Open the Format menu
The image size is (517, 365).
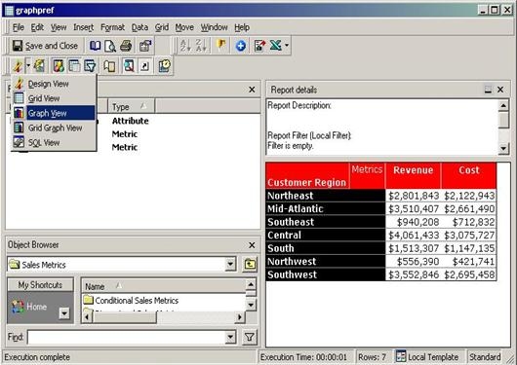click(x=112, y=27)
